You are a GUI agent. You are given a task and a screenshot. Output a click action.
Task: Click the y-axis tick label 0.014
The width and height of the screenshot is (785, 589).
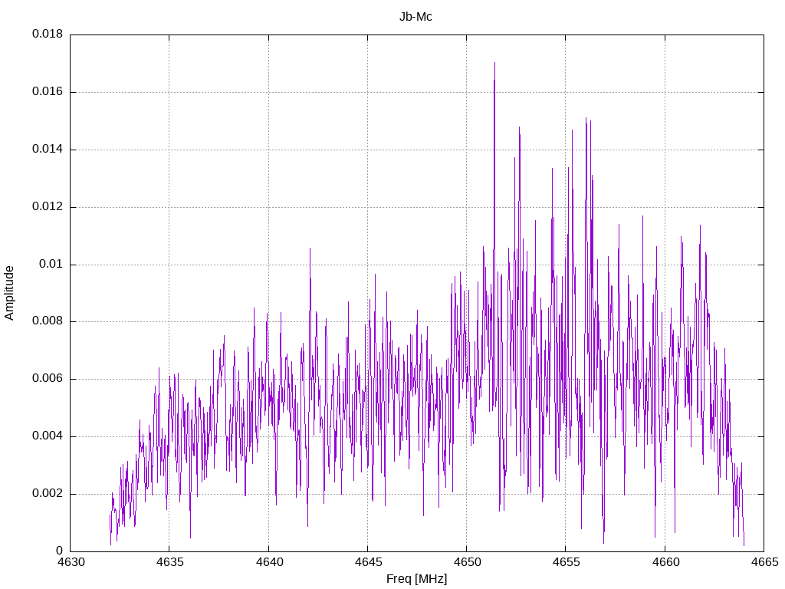[x=48, y=149]
